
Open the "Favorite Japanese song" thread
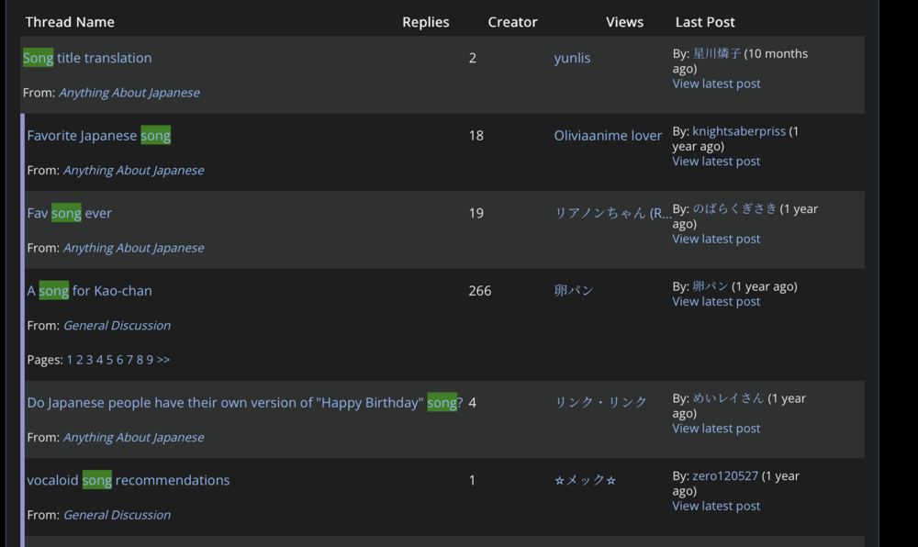pyautogui.click(x=98, y=136)
